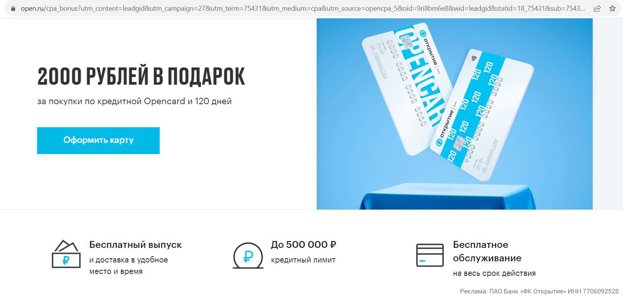Viewport: 623px width, 300px height.
Task: Bookmark this page with the star icon
Action: pyautogui.click(x=612, y=8)
